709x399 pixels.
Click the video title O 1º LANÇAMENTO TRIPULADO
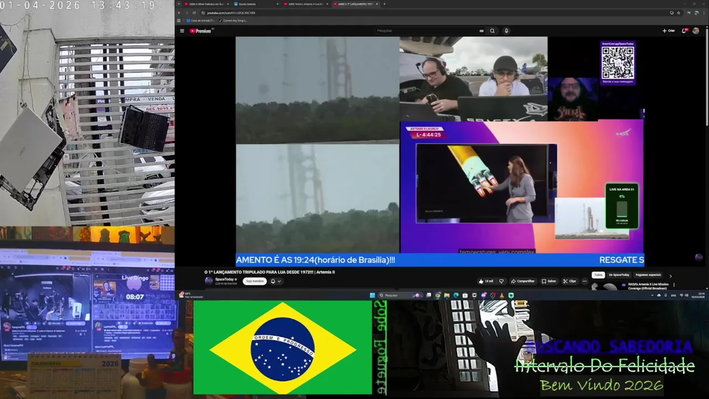click(x=270, y=272)
